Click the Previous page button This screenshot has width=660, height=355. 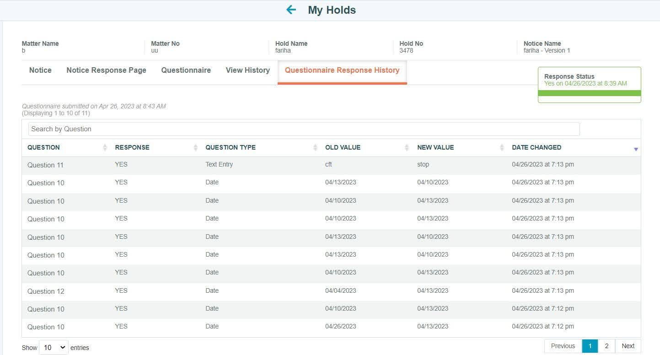tap(563, 346)
